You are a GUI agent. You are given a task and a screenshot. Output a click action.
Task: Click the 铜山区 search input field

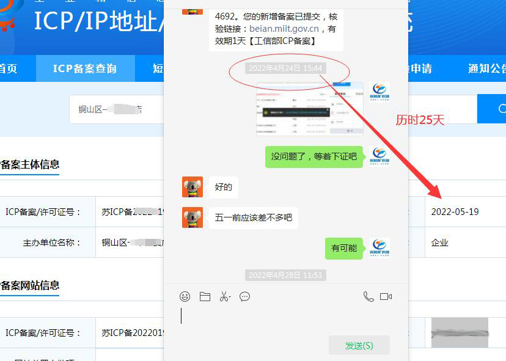pyautogui.click(x=116, y=109)
